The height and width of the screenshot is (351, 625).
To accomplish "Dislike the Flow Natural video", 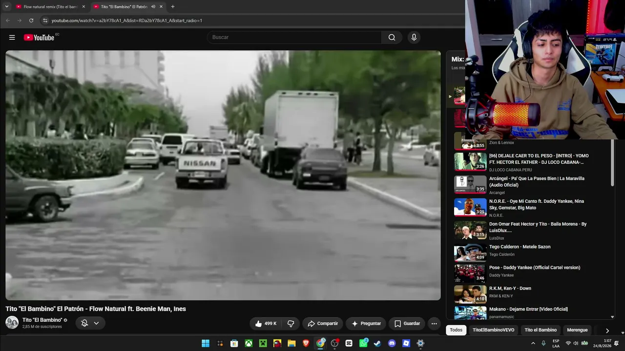I will click(x=291, y=323).
